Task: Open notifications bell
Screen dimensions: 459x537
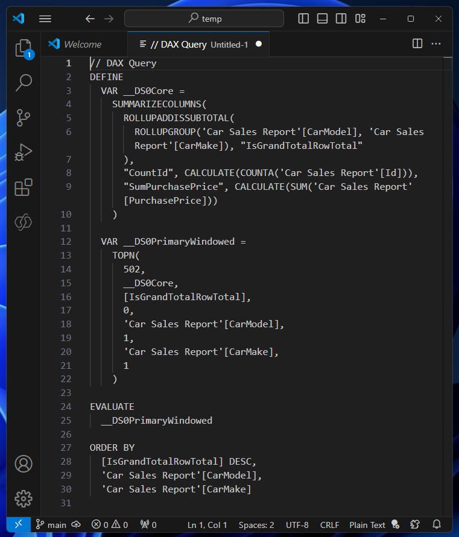Action: [x=436, y=525]
